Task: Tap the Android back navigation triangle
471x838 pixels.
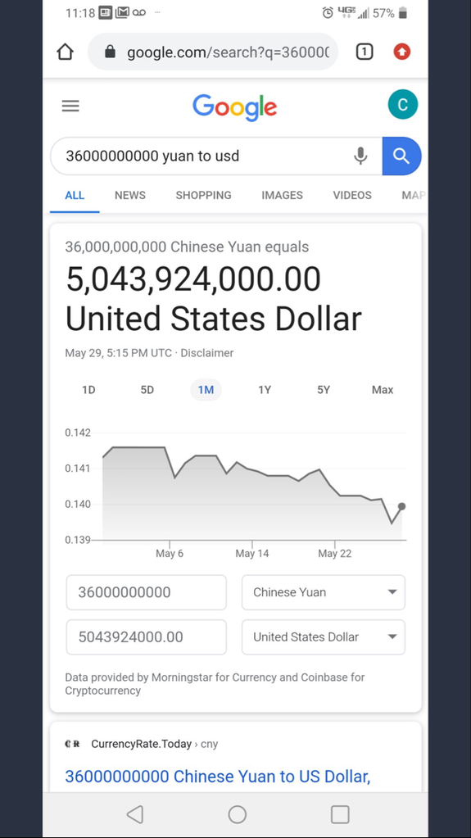Action: click(134, 814)
